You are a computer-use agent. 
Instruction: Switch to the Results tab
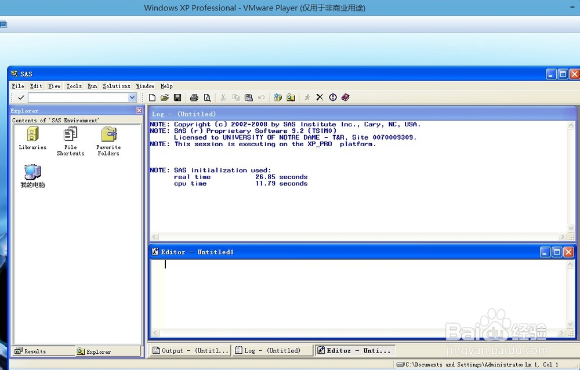pos(42,351)
